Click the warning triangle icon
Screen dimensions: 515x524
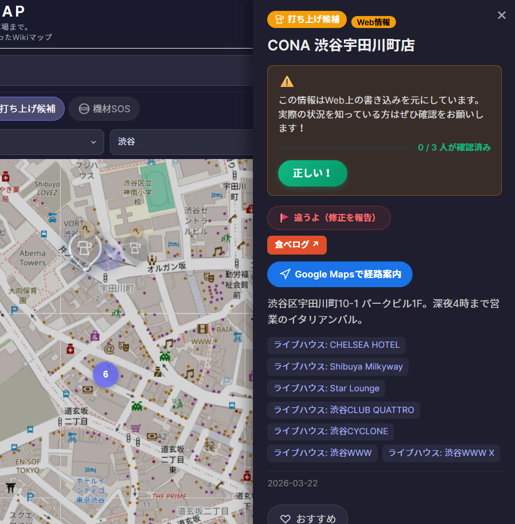(x=287, y=82)
